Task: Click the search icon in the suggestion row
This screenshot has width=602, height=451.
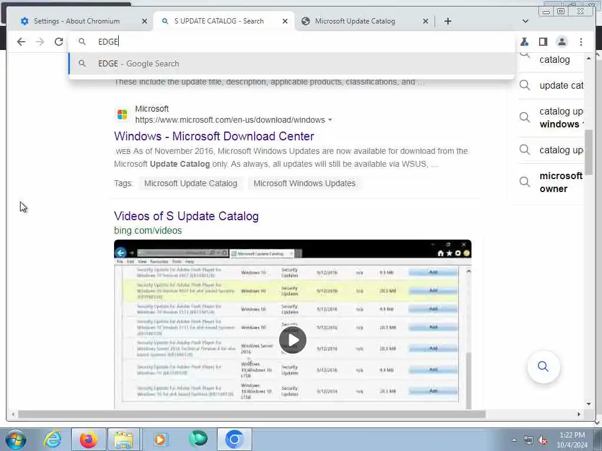Action: click(x=82, y=63)
